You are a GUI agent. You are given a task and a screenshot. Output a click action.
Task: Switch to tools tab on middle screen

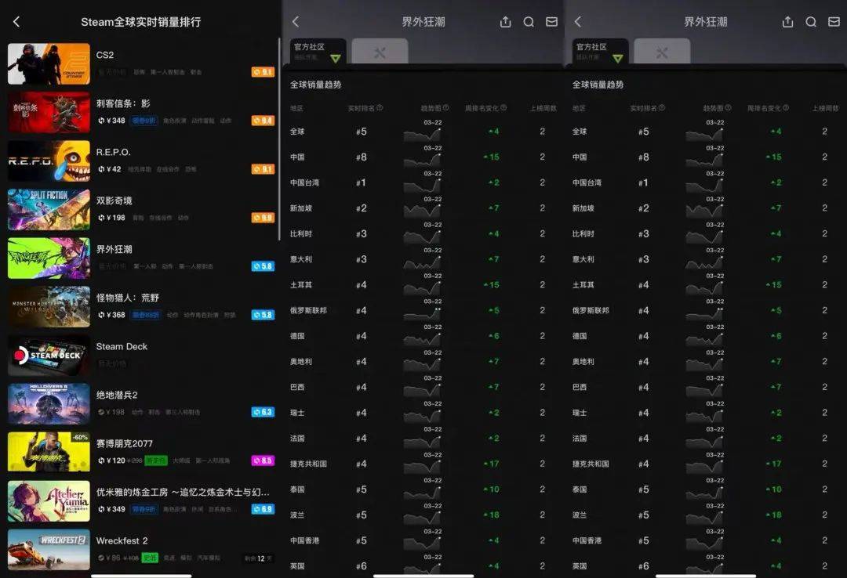click(380, 52)
